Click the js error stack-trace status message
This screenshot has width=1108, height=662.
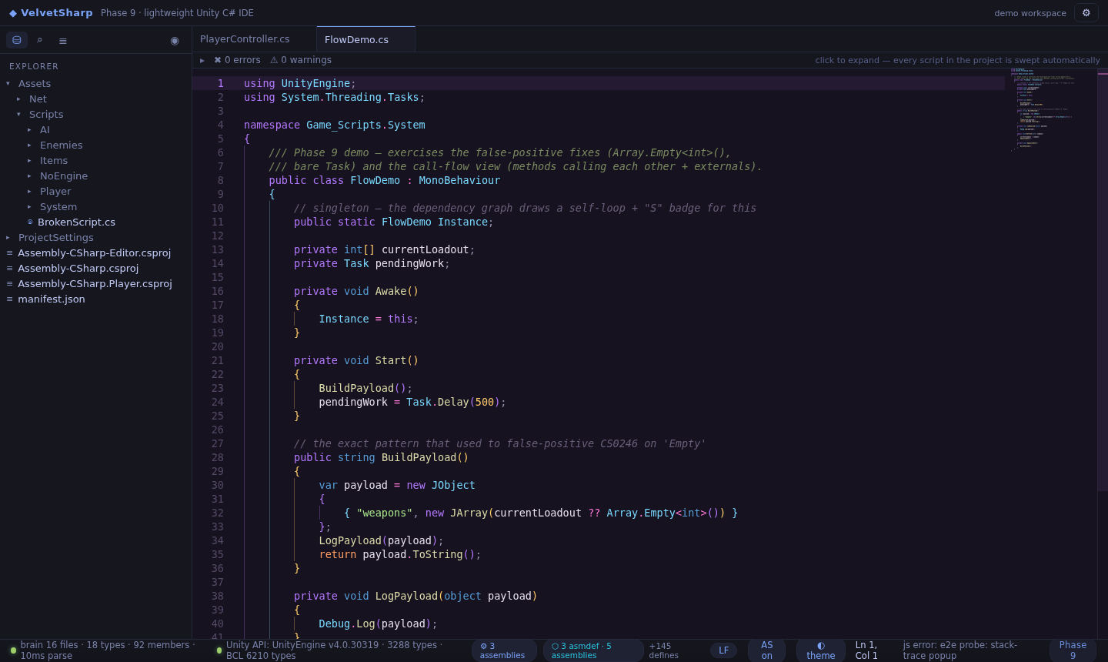[960, 650]
